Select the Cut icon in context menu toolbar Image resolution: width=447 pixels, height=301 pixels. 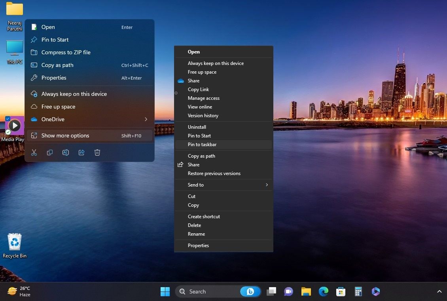(34, 152)
